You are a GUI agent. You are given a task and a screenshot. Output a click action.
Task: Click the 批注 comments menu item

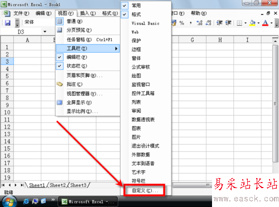pos(88,84)
